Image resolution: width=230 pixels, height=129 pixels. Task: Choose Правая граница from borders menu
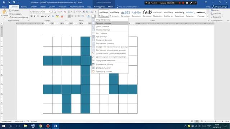[110, 30]
